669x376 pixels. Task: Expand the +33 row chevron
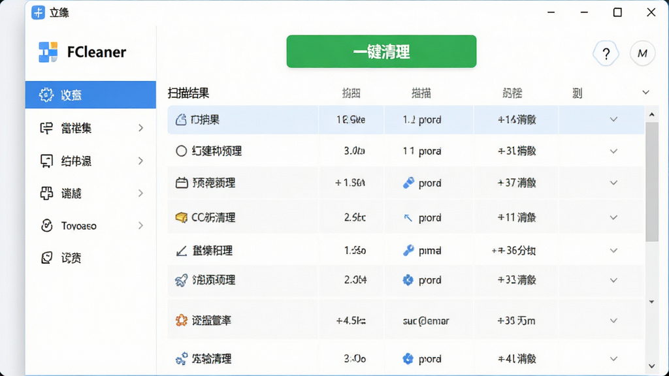coord(613,280)
